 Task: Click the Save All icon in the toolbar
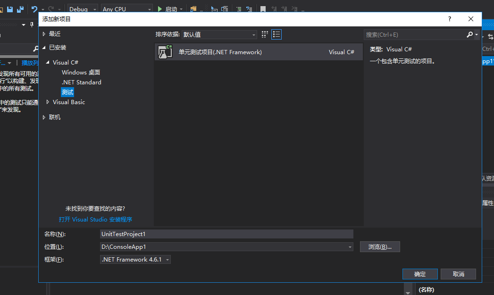coord(20,9)
